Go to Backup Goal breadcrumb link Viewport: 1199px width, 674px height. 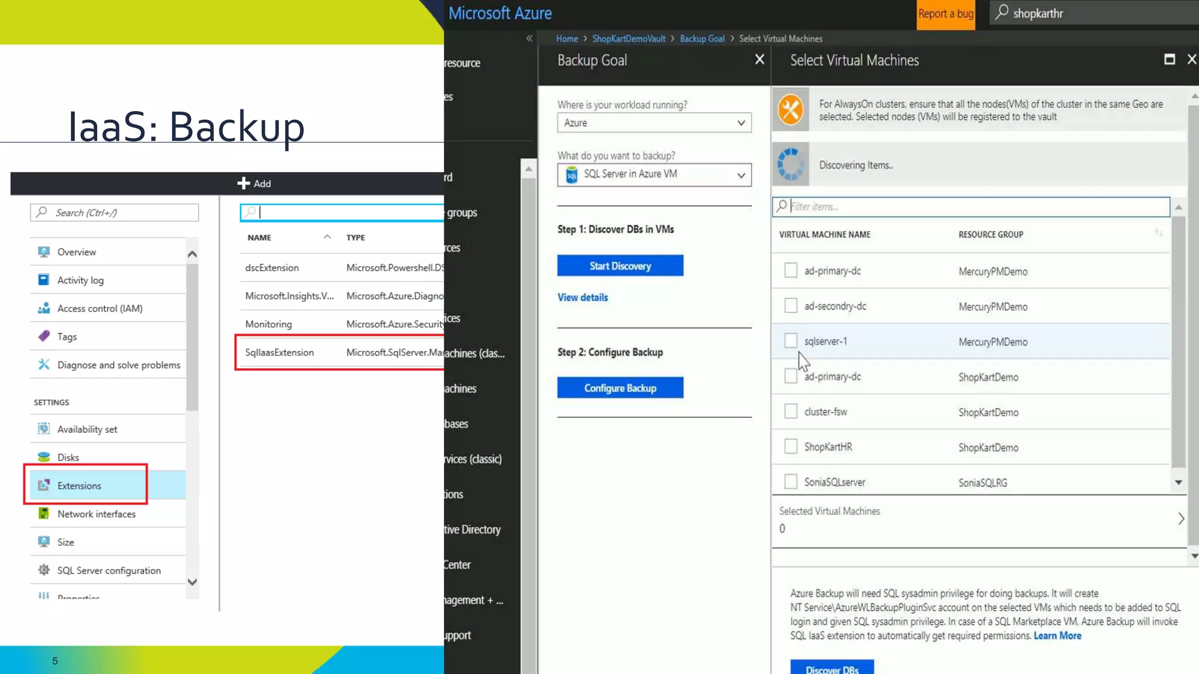pos(702,39)
